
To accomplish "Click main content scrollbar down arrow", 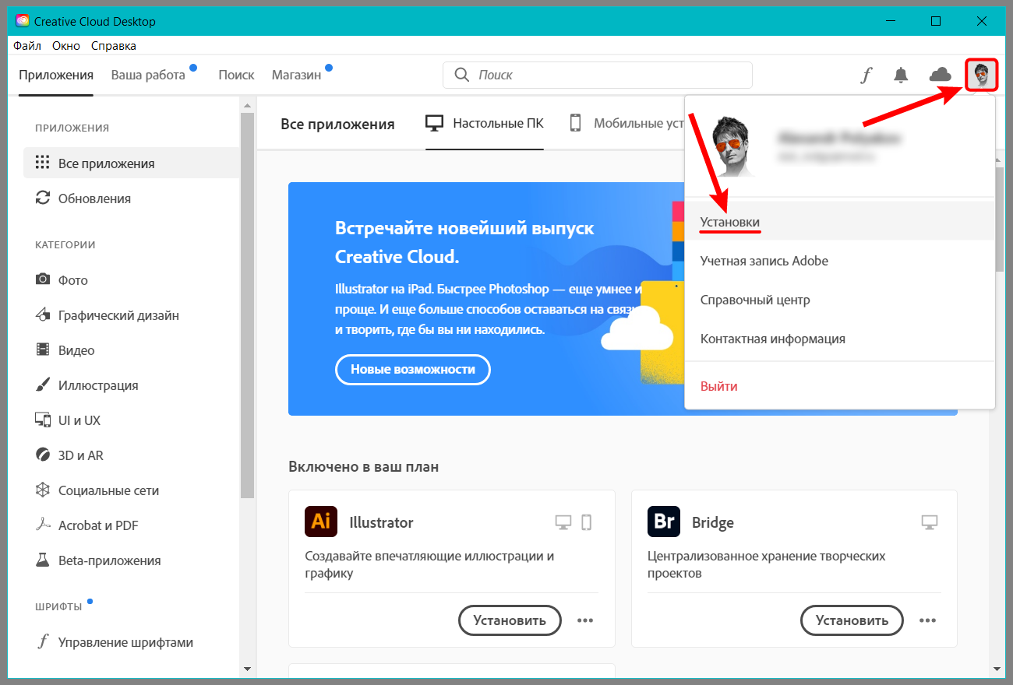I will click(x=997, y=668).
